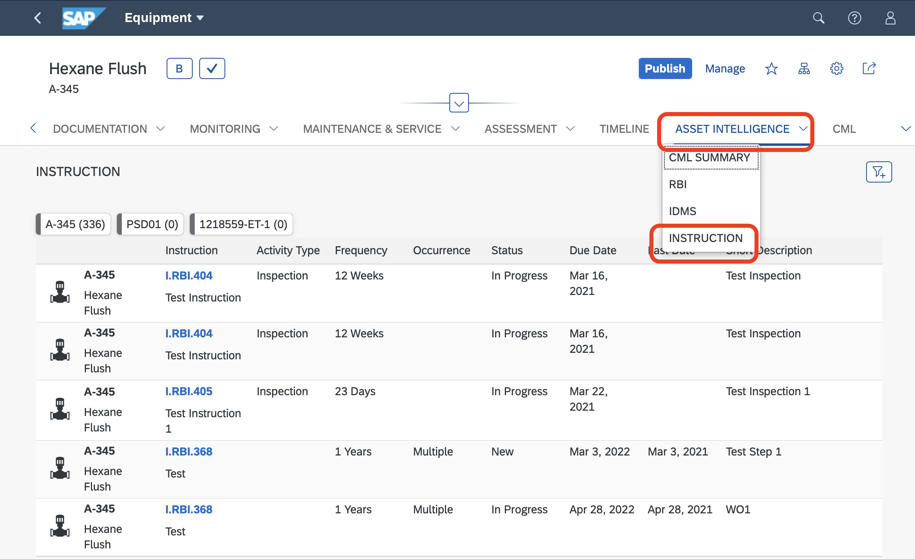Click equipment icon in Apr 28, 2022 row
The height and width of the screenshot is (559, 915).
pyautogui.click(x=60, y=526)
